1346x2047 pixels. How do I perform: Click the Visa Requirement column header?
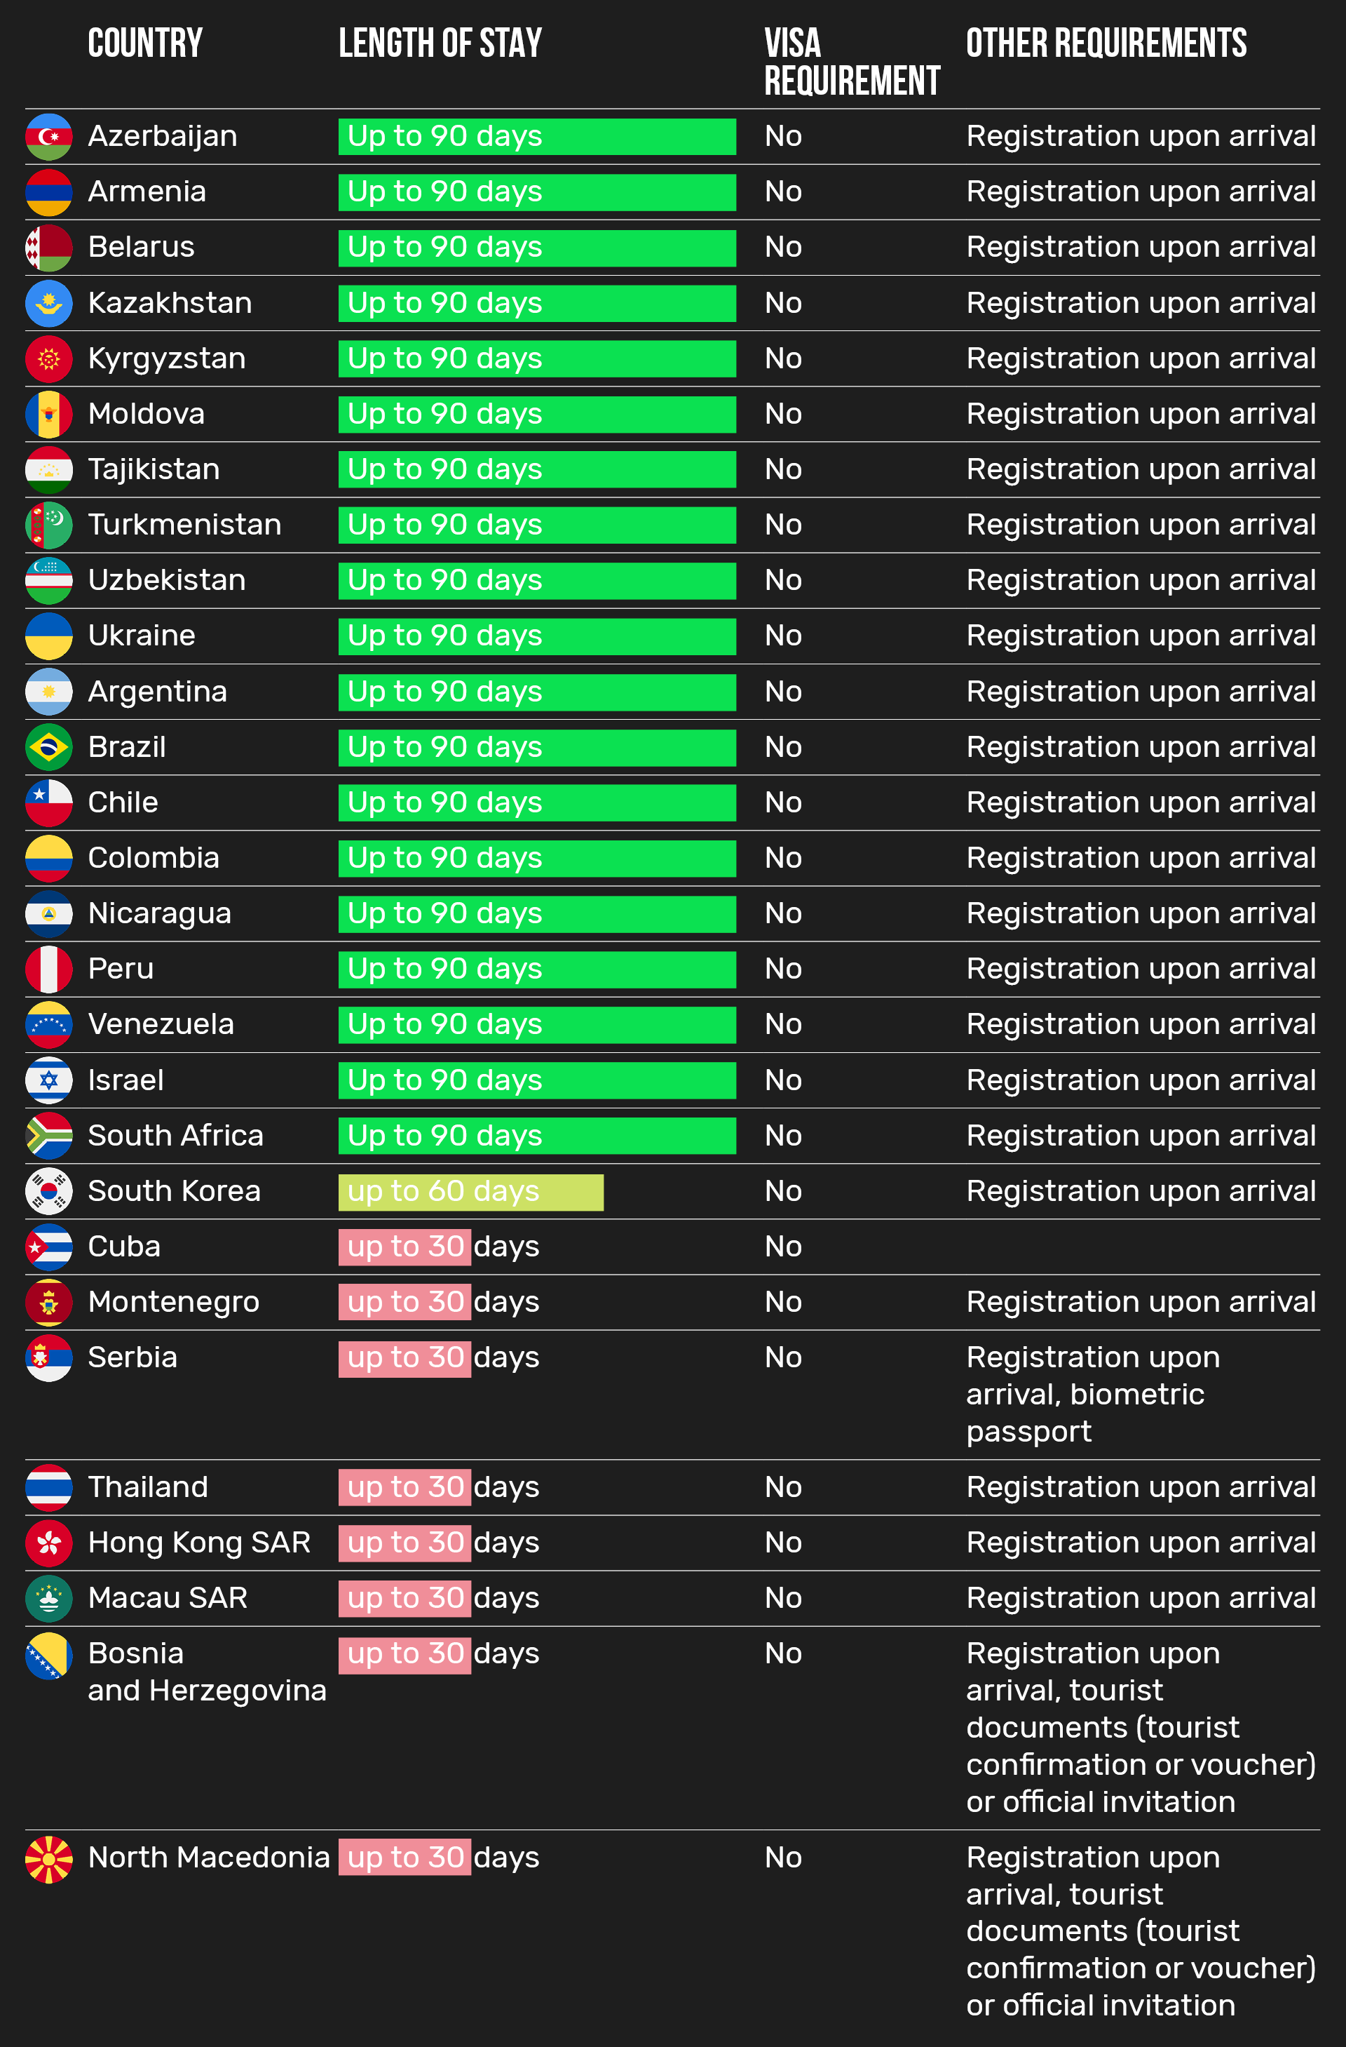tap(851, 62)
